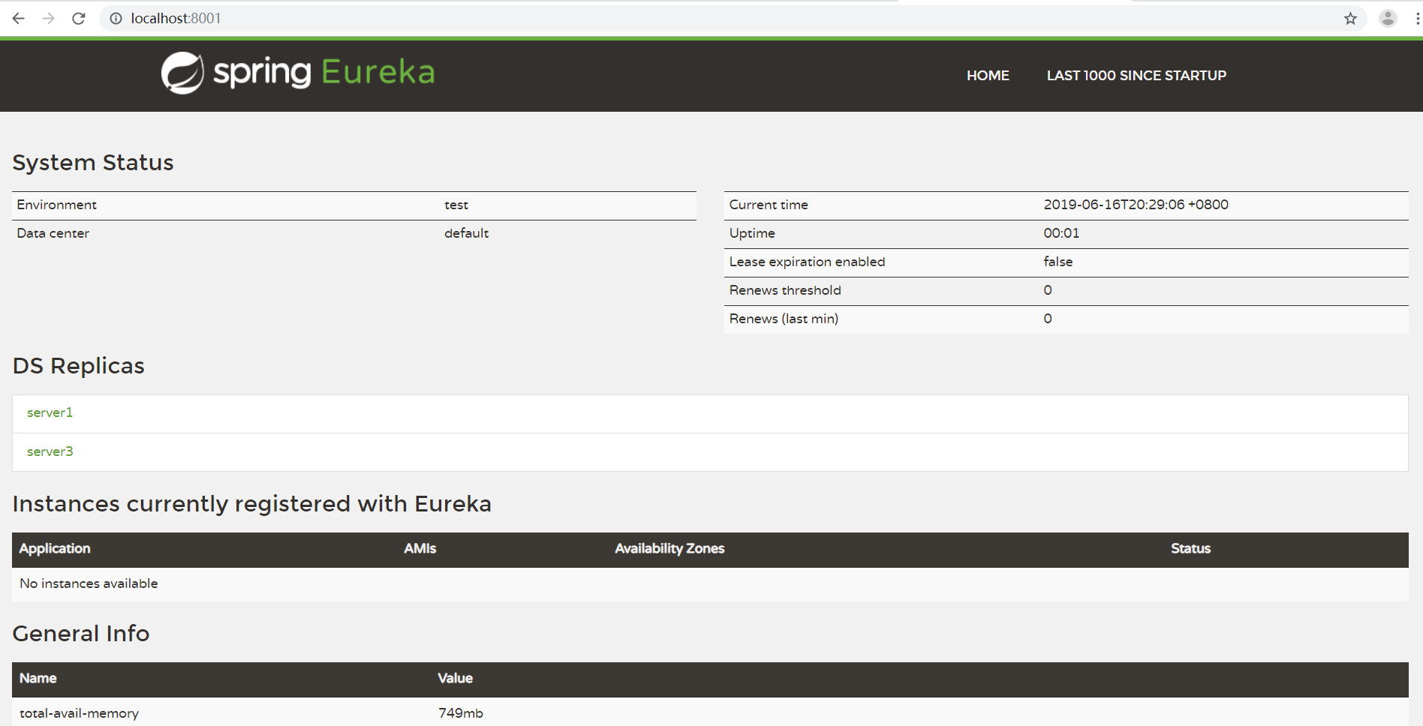This screenshot has height=726, width=1423.
Task: Select the Environment label
Action: pos(57,205)
